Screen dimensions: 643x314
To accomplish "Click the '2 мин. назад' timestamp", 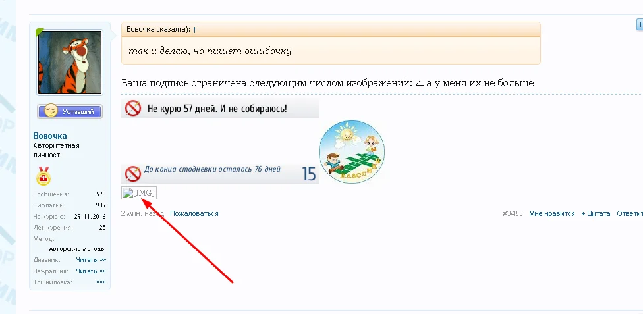I will (142, 213).
